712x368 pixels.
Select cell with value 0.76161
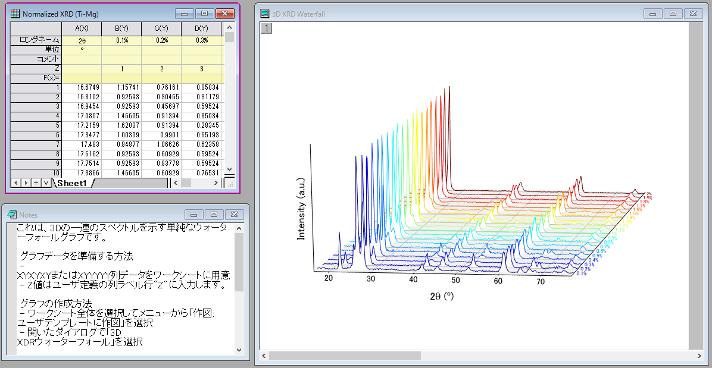pos(162,87)
